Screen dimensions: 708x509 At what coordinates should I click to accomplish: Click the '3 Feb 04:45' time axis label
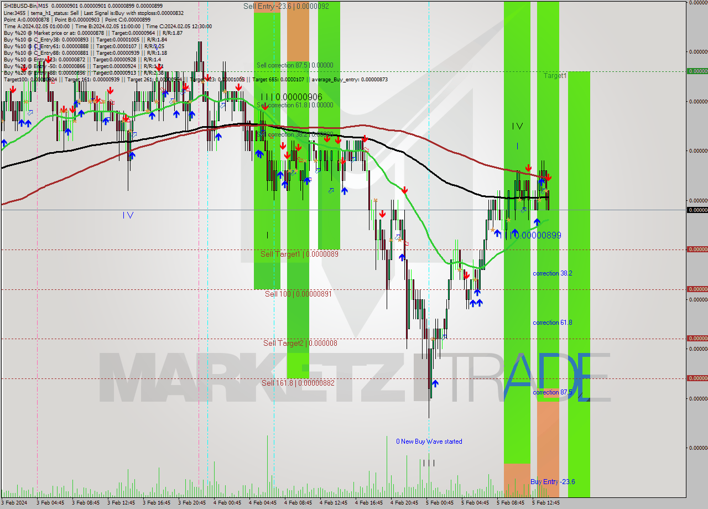pos(50,503)
